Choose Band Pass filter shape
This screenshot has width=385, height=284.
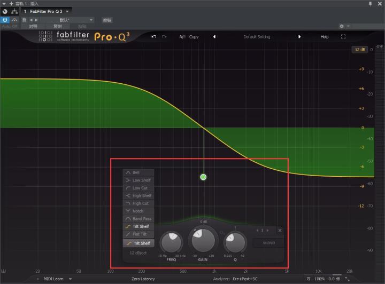(138, 218)
